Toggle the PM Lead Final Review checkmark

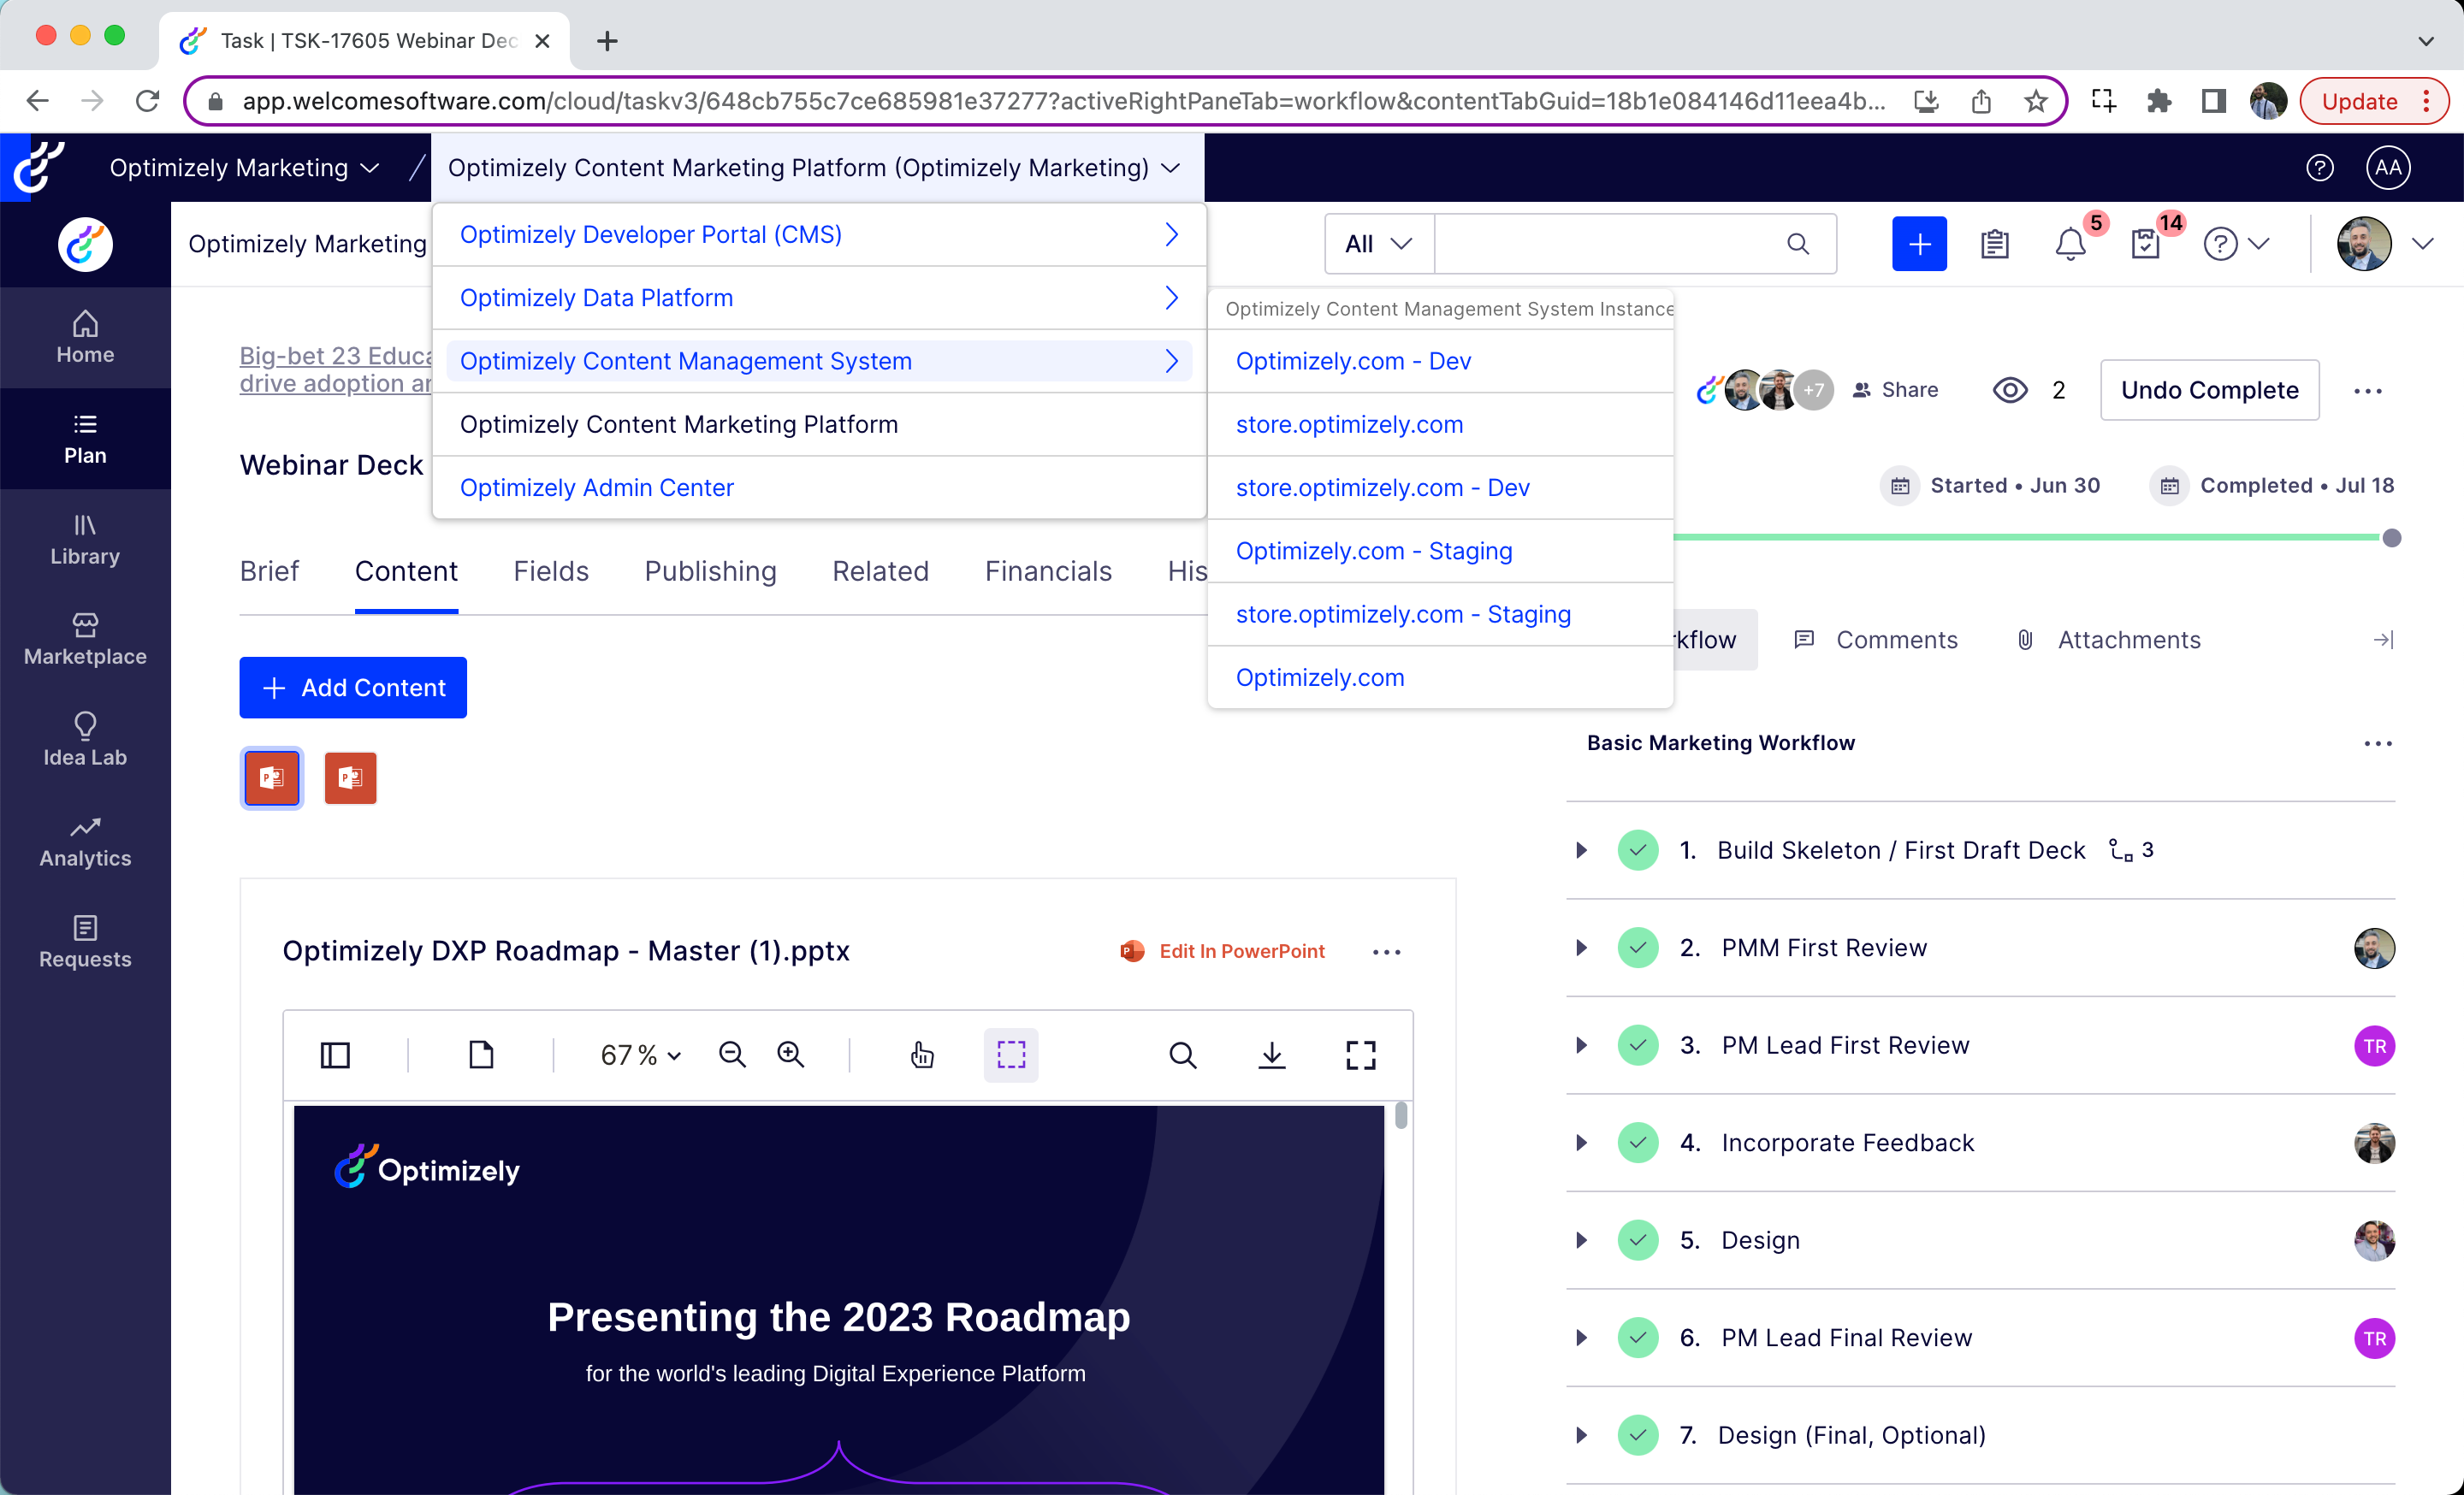click(1637, 1337)
